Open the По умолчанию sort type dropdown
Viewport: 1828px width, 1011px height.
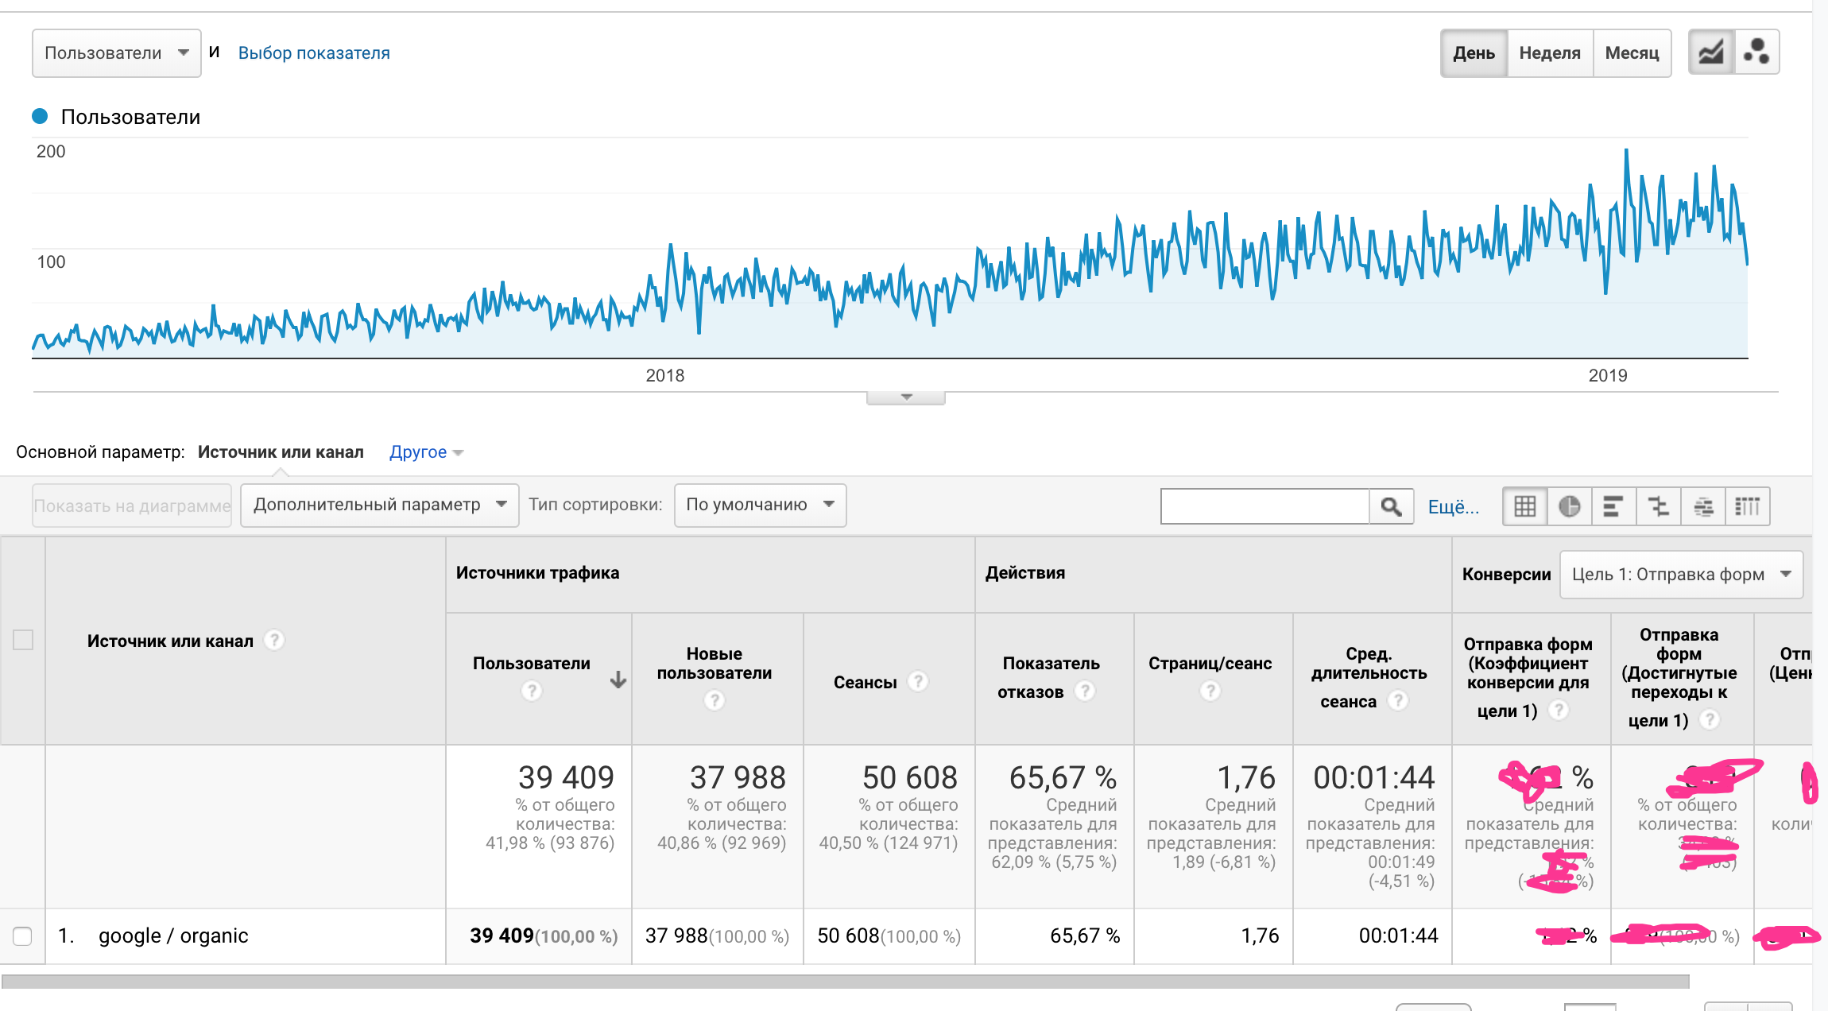[761, 505]
